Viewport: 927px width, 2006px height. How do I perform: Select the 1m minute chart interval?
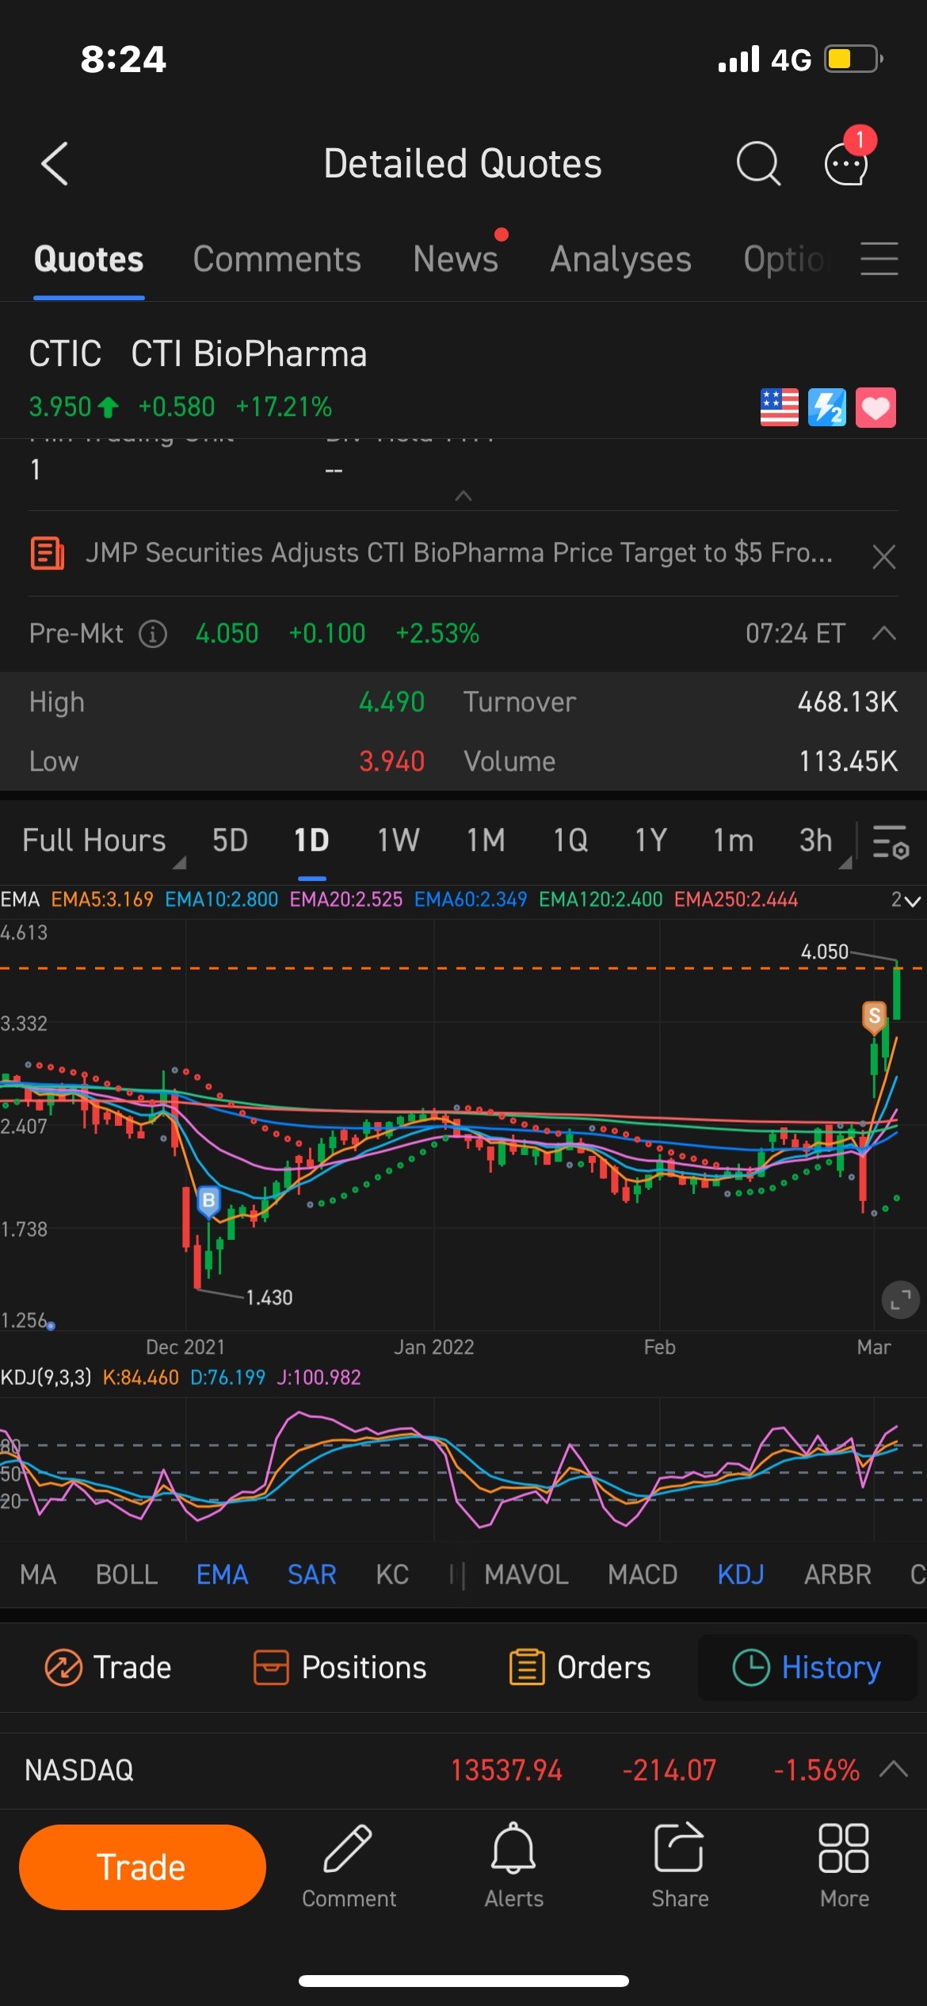(733, 841)
